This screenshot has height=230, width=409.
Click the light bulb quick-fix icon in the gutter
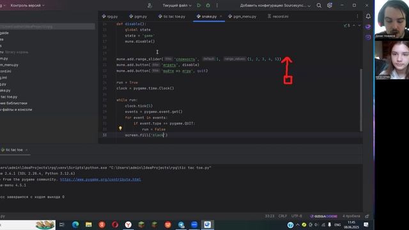(x=120, y=128)
